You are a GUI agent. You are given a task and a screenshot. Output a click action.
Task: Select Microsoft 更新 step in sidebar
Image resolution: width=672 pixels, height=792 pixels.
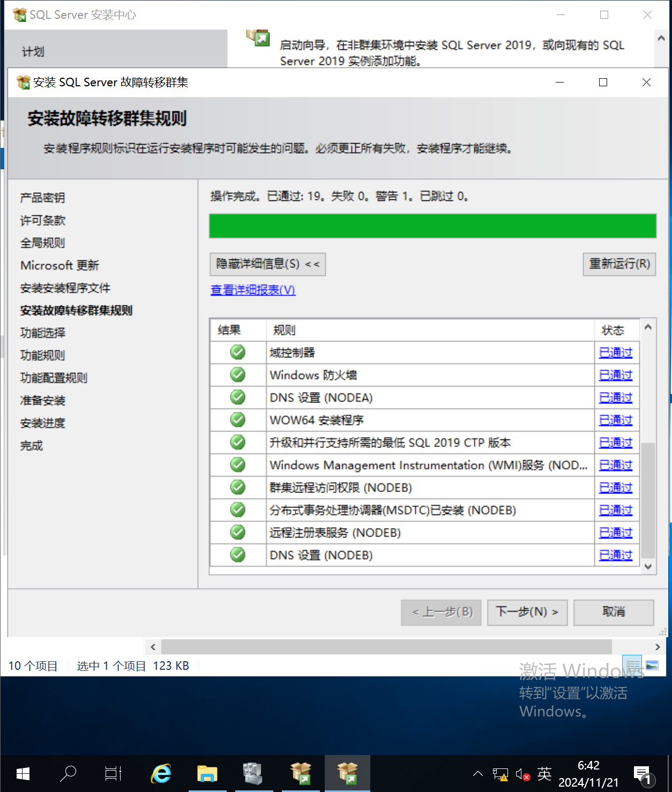click(59, 265)
